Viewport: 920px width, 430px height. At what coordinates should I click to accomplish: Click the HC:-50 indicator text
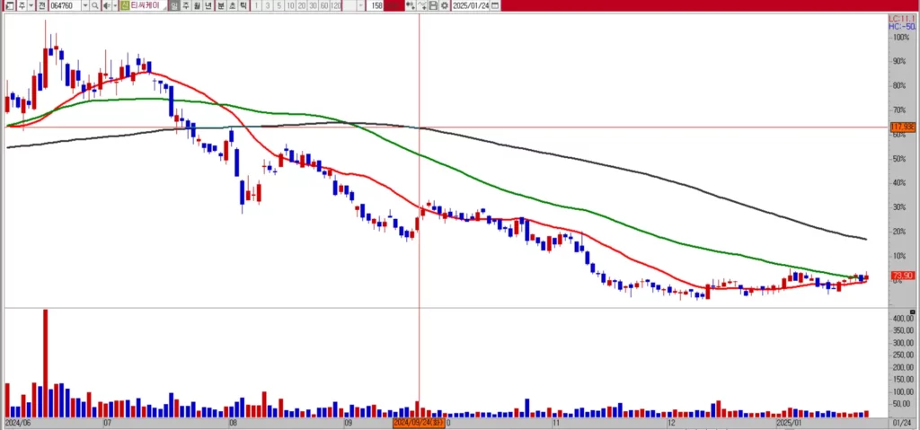pos(902,26)
